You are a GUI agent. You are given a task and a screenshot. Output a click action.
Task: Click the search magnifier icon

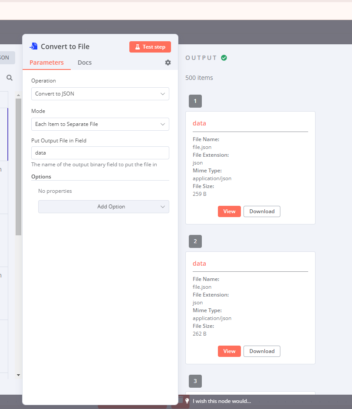coord(10,78)
